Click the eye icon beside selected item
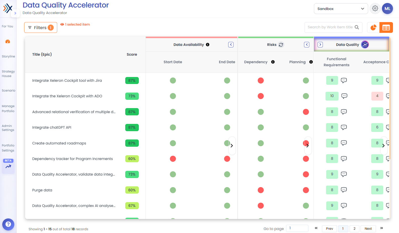This screenshot has height=233, width=399. point(62,24)
